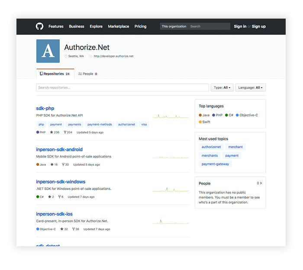Image resolution: width=303 pixels, height=270 pixels.
Task: Switch to the Repositories tab
Action: pos(55,74)
